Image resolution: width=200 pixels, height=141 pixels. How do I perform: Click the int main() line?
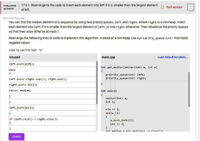[109, 91]
